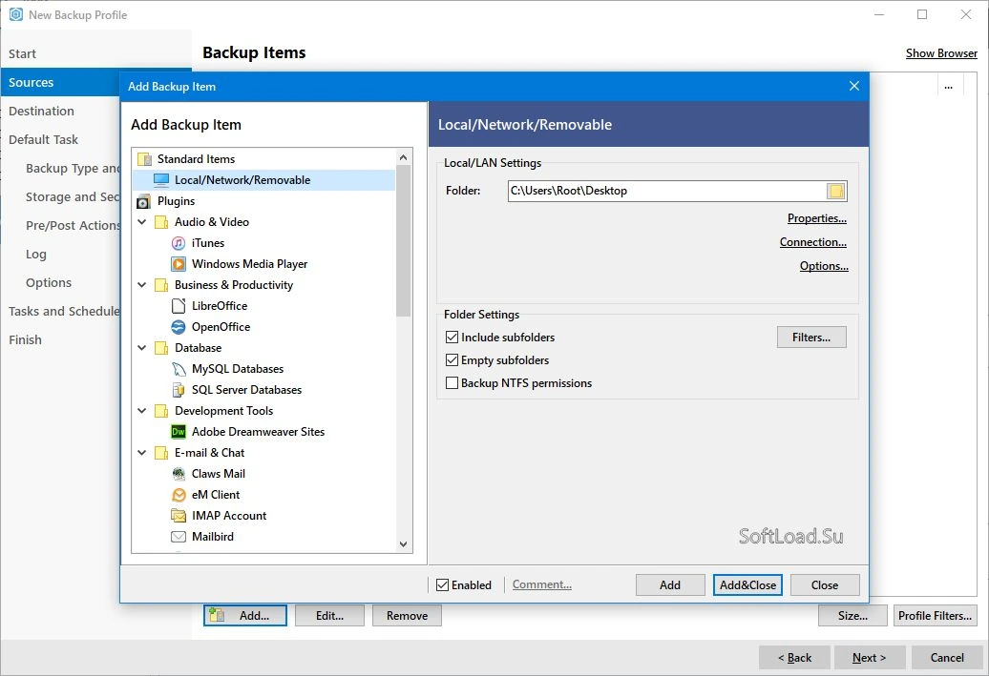The image size is (989, 676).
Task: Open the Filters... button
Action: coord(811,338)
